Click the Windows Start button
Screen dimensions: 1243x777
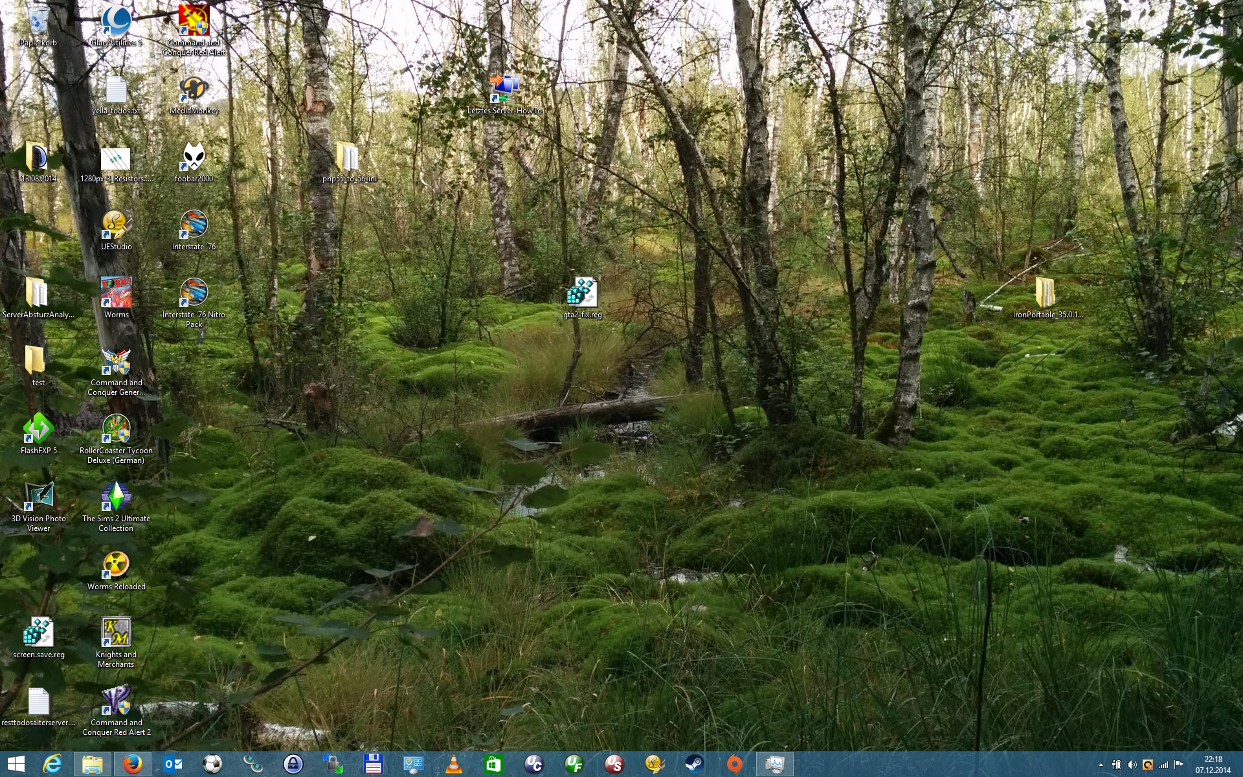pyautogui.click(x=16, y=765)
